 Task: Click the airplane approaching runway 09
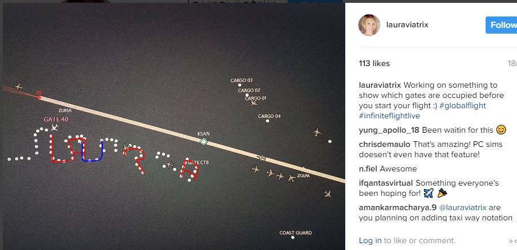coord(19,87)
